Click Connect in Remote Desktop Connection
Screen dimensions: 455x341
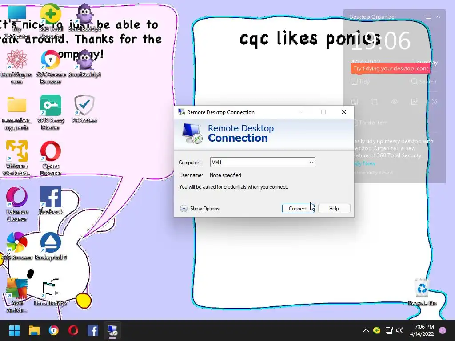coord(298,209)
